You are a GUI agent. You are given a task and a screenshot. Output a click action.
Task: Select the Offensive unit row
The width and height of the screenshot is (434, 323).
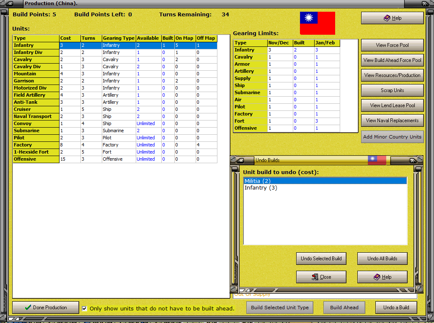[x=115, y=159]
